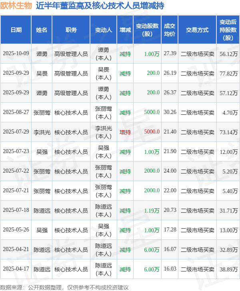Select the 成交均价 column header

(x=170, y=30)
